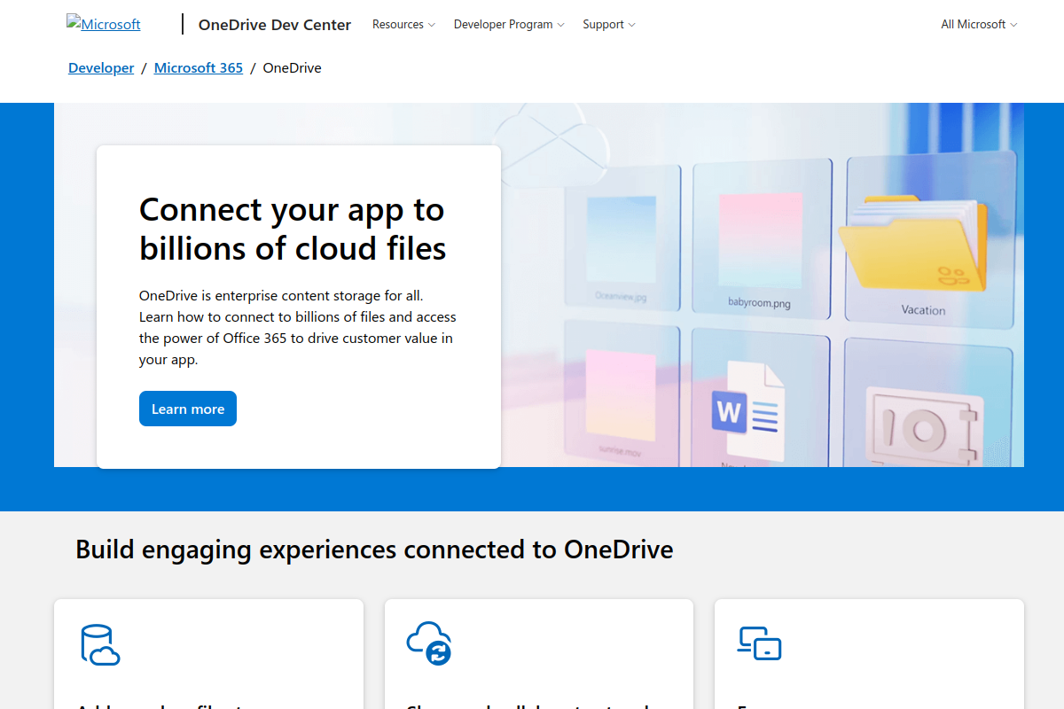Click the cloud sync icon
The image size is (1064, 709).
pos(429,643)
